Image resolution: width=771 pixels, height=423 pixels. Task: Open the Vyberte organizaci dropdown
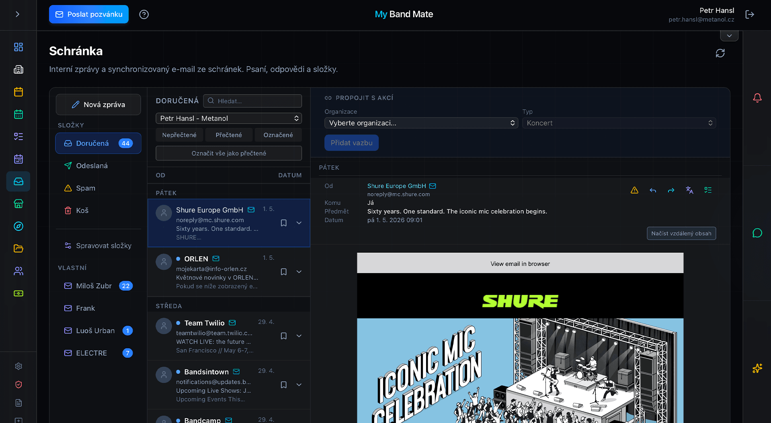(421, 123)
